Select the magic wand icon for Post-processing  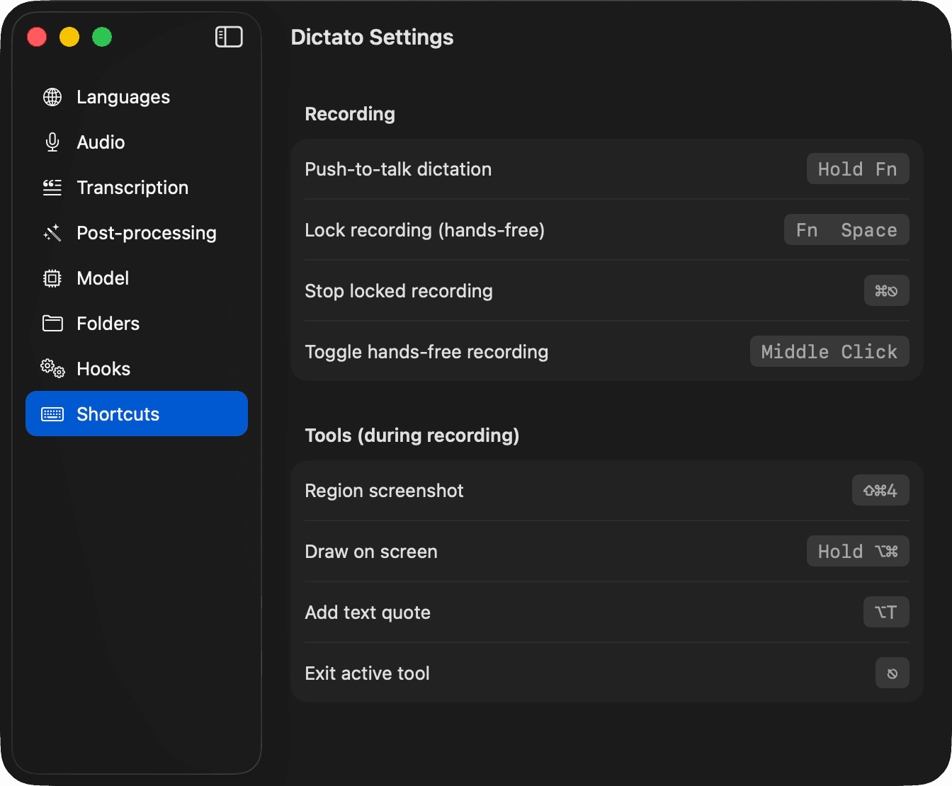[x=52, y=232]
